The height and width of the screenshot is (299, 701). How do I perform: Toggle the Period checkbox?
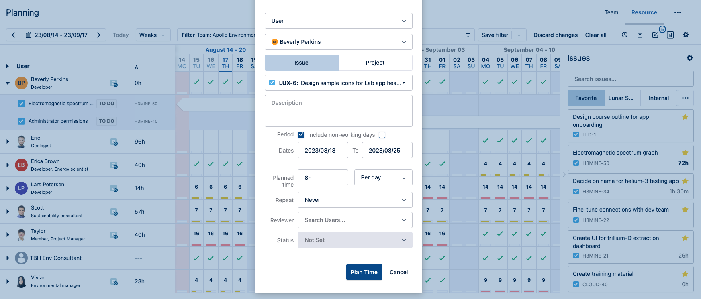coord(301,135)
